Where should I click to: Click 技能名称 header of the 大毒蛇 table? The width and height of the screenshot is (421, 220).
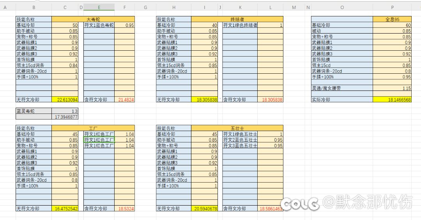[34, 20]
